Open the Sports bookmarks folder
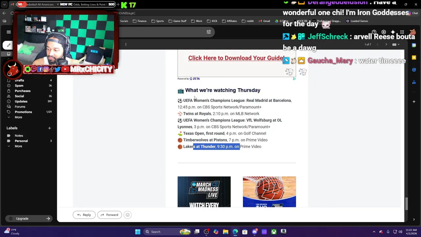The height and width of the screenshot is (237, 421). coord(158,21)
